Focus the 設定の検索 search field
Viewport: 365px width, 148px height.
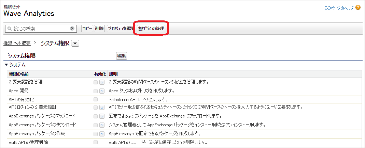(41, 29)
